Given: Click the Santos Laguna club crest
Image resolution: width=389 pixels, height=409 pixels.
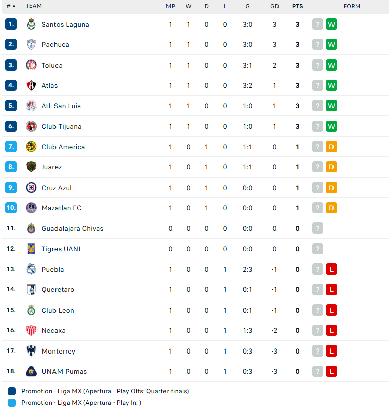Looking at the screenshot, I should coord(31,24).
